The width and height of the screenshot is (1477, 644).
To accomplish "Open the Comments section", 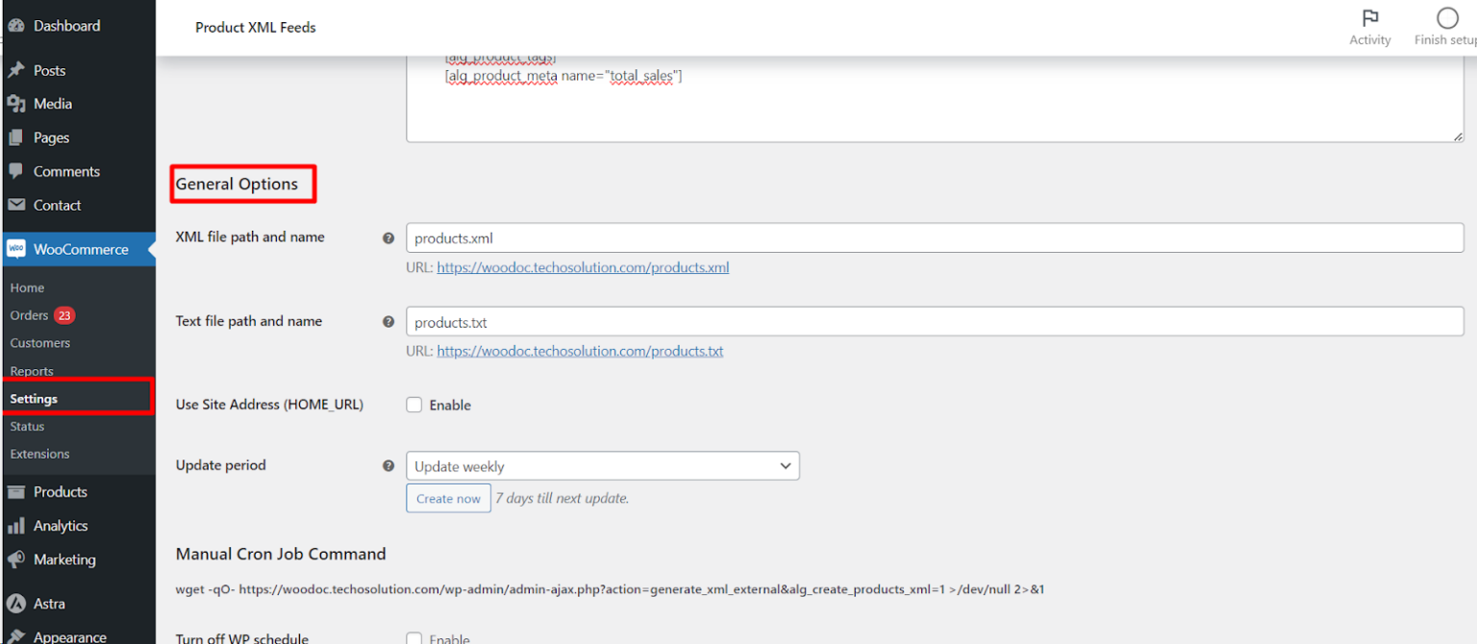I will [17, 170].
